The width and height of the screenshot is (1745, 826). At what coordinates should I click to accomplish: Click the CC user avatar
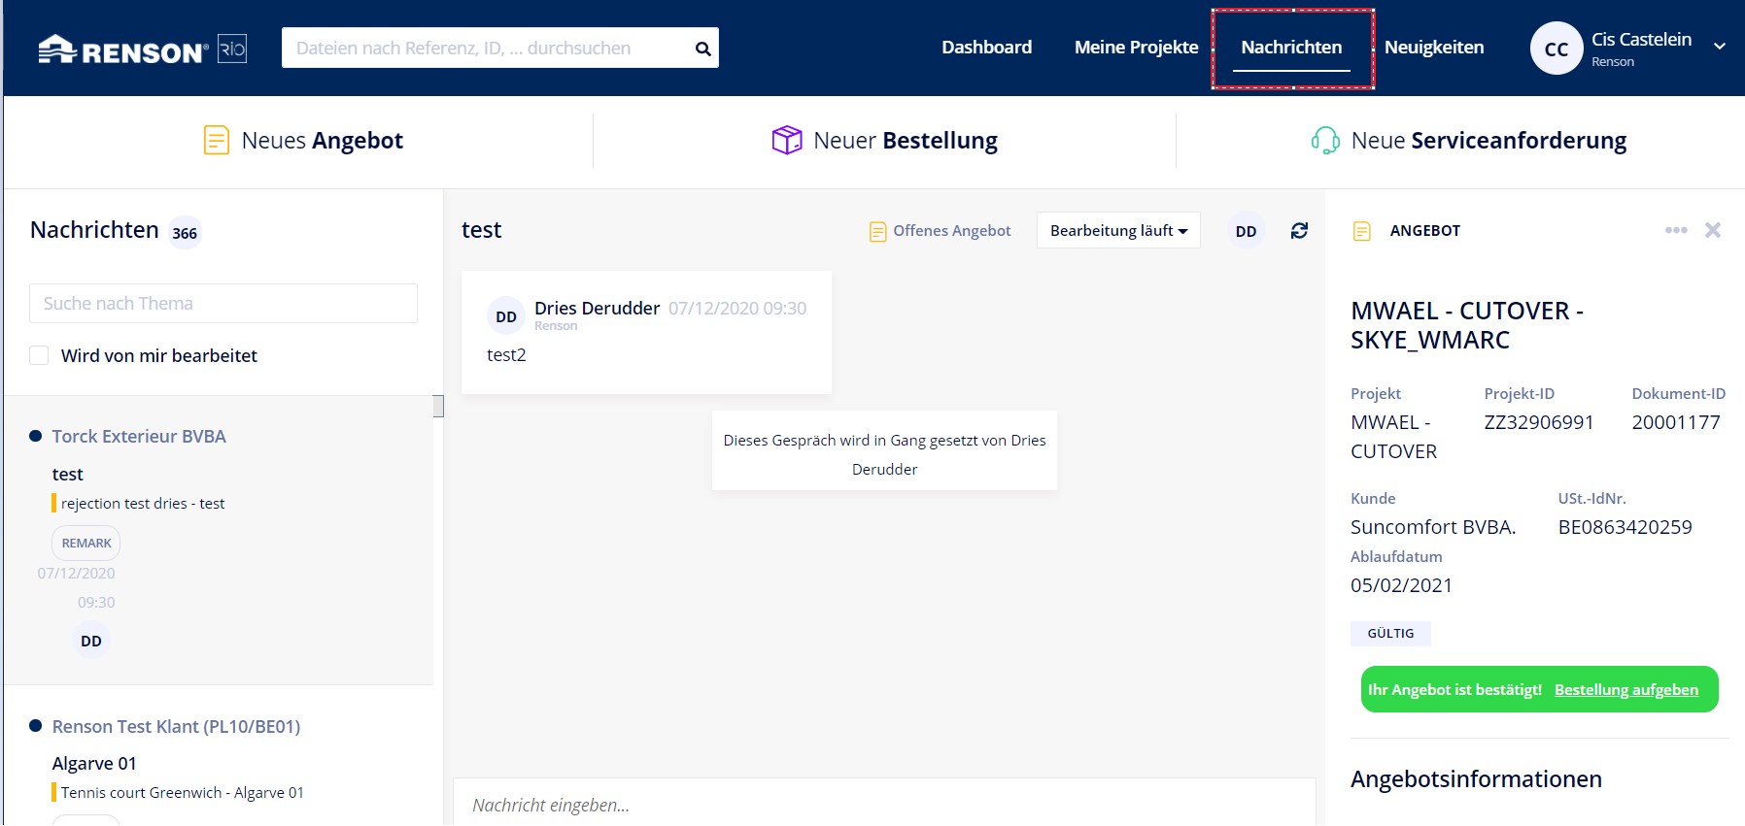1556,49
